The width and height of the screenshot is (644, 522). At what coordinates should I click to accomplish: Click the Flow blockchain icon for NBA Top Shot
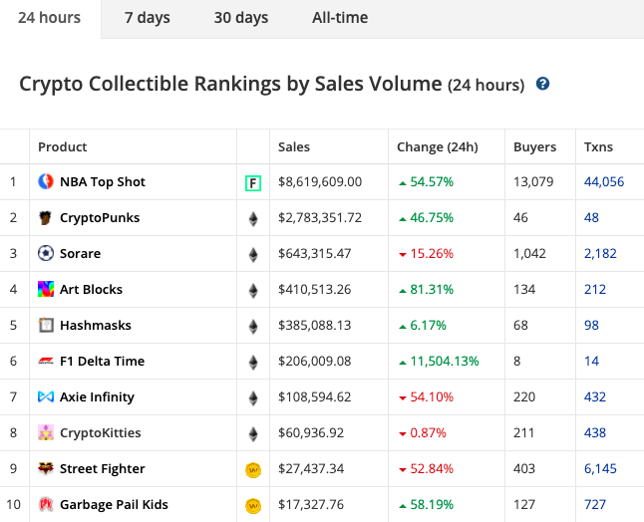coord(253,182)
